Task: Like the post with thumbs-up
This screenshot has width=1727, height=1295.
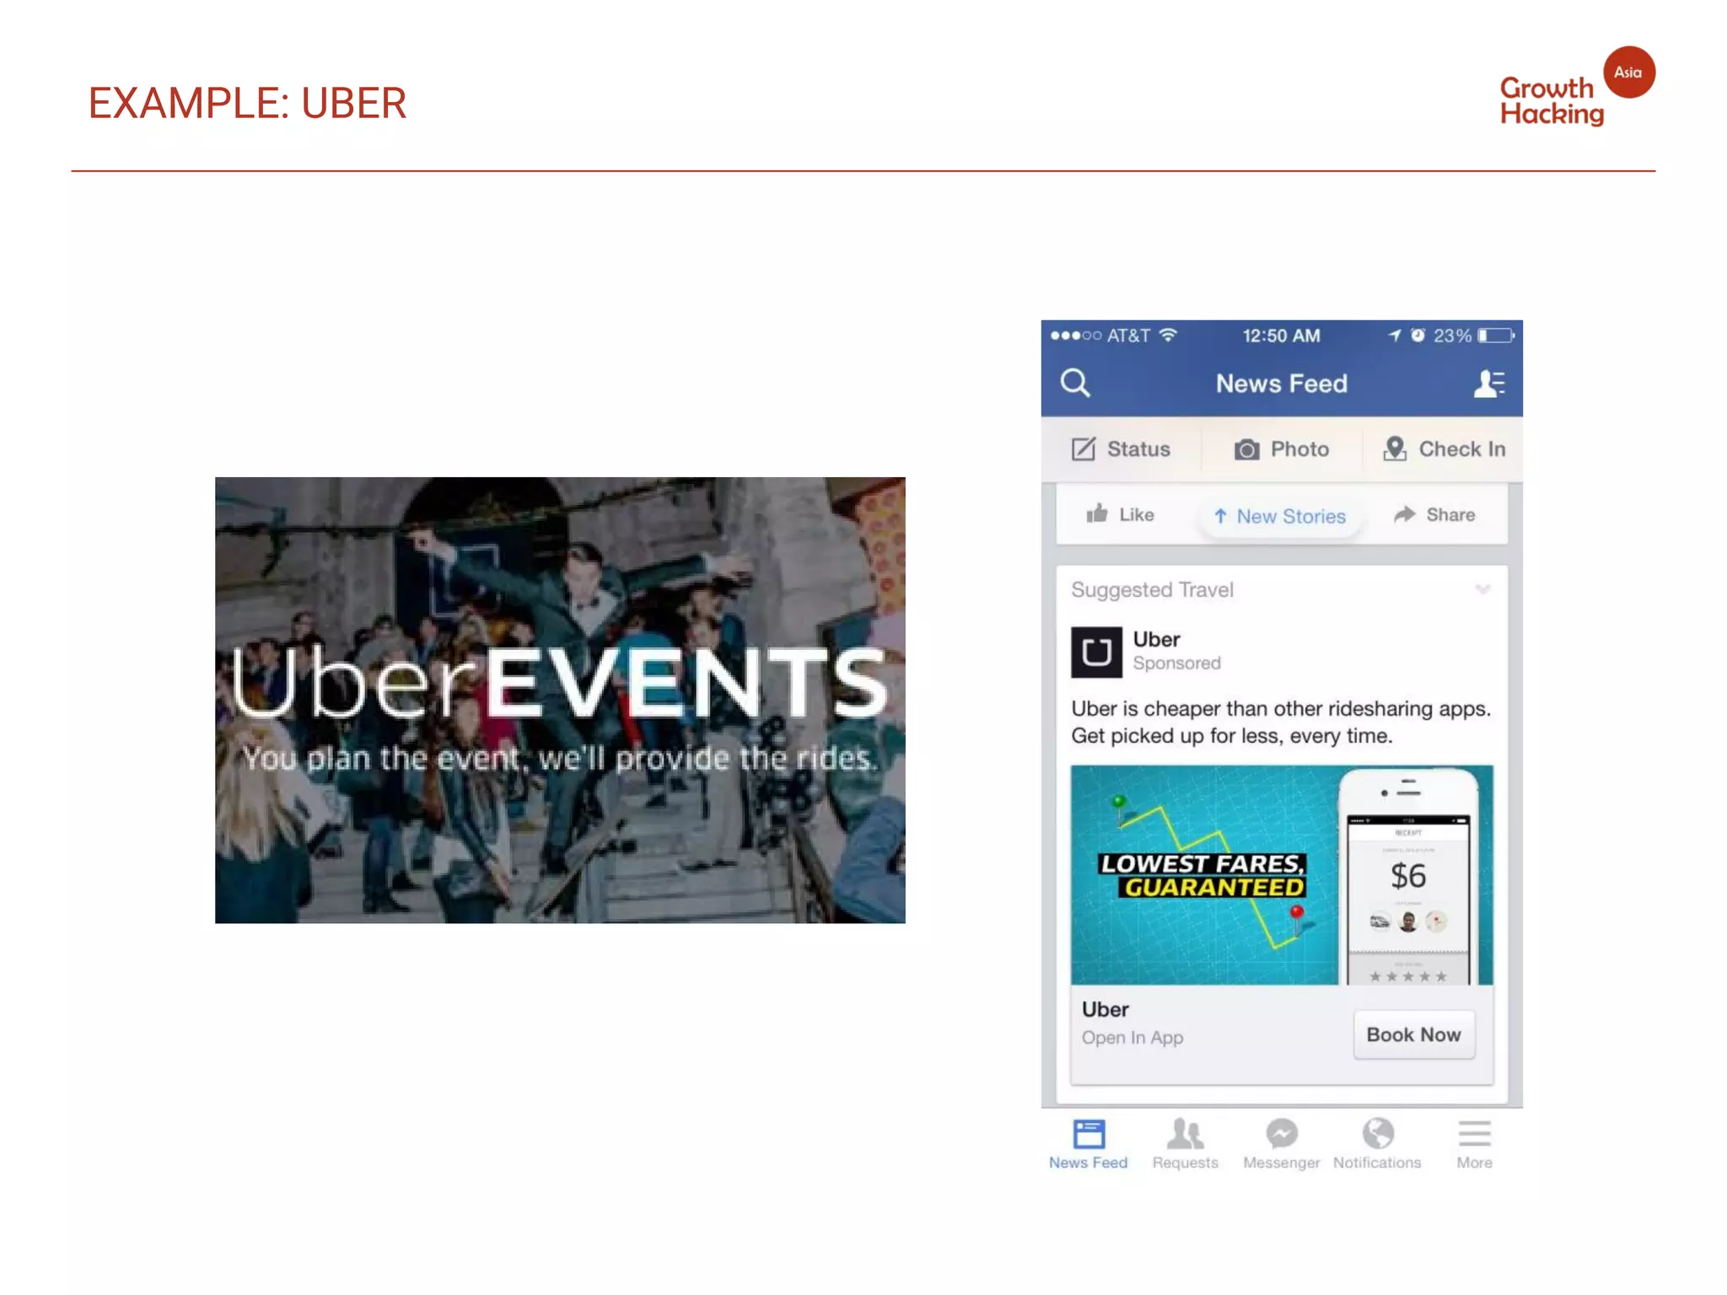Action: click(1120, 514)
